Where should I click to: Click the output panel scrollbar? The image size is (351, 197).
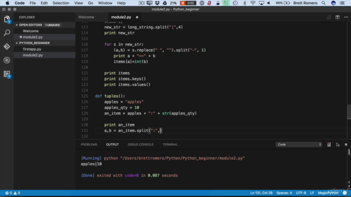click(x=349, y=152)
